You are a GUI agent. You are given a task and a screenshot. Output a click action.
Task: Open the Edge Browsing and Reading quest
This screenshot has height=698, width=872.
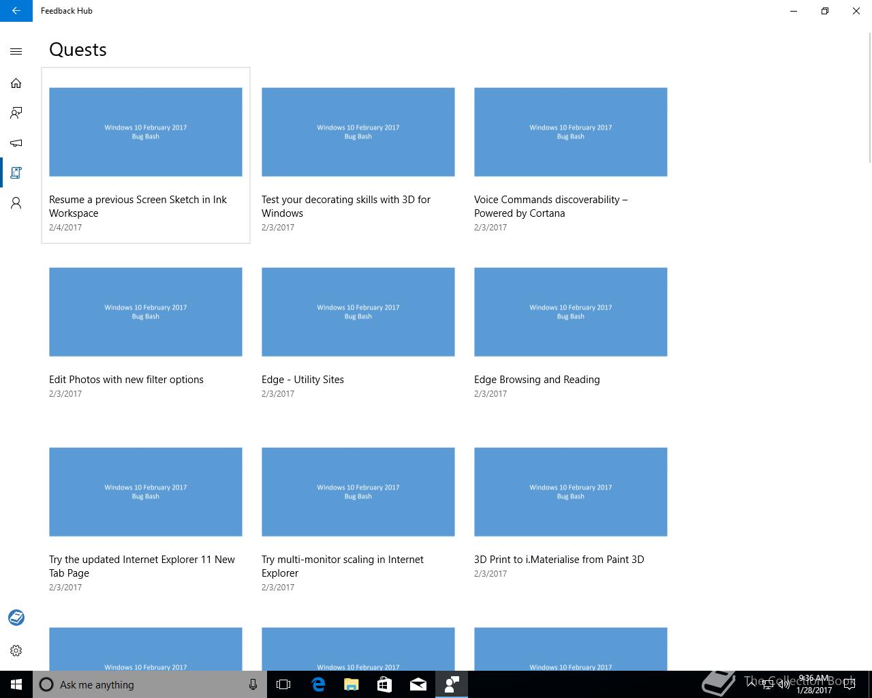[571, 335]
